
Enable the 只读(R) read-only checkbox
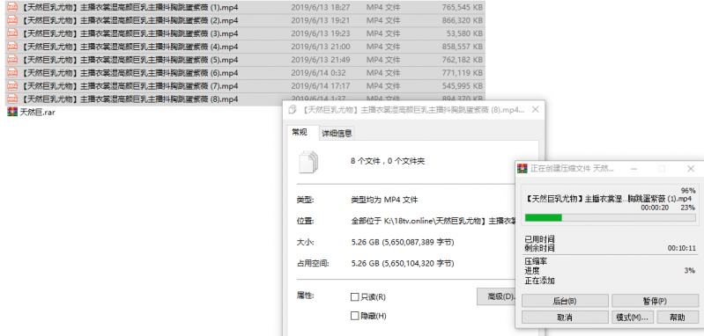(355, 297)
